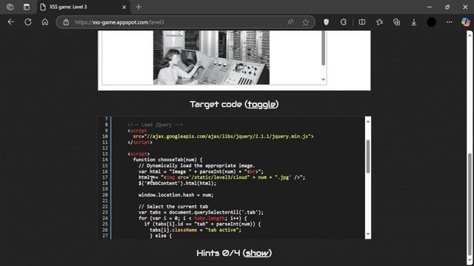Click the page scrollbar up arrow
Image resolution: width=474 pixels, height=266 pixels.
(470, 35)
